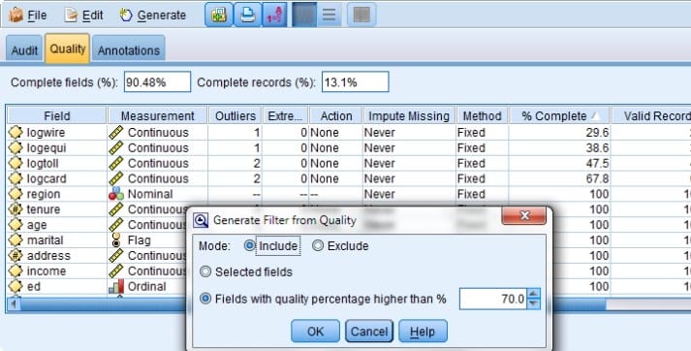Click the Ordinal measurement icon for ed
This screenshot has width=691, height=351.
point(116,287)
